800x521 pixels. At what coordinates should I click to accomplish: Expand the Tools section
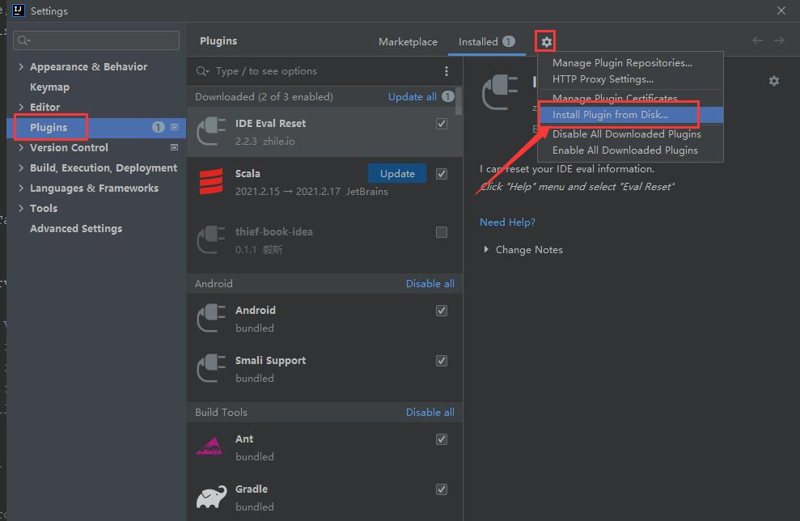(21, 208)
